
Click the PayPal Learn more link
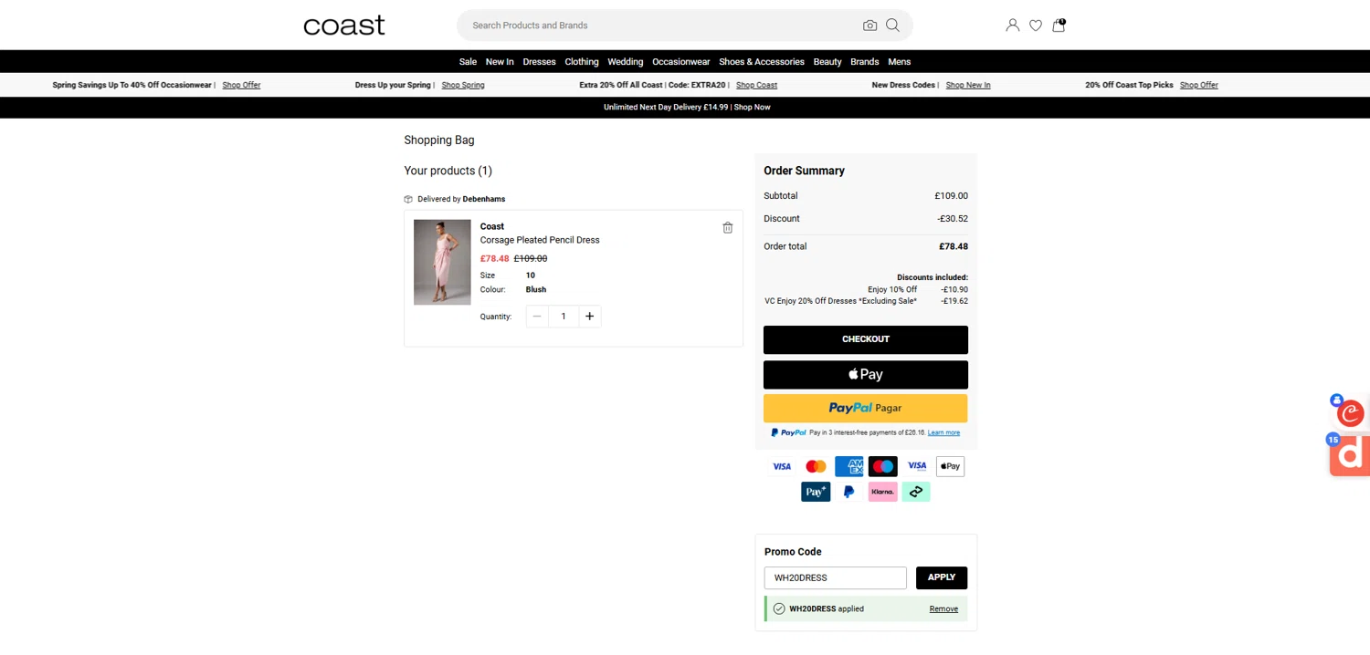pos(943,432)
